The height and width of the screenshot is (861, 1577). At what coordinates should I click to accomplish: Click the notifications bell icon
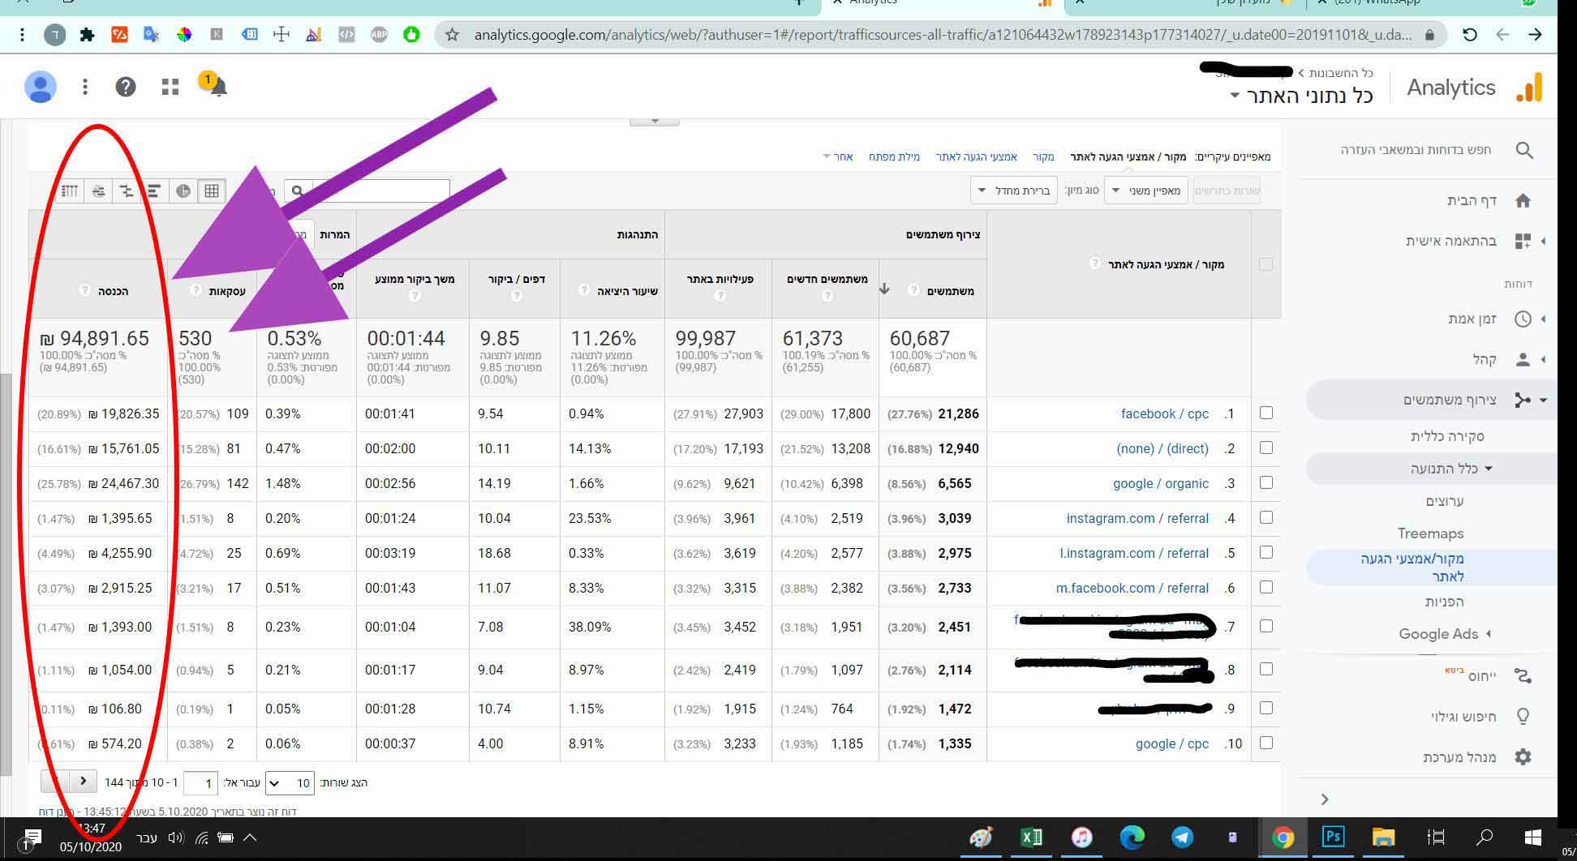click(x=217, y=87)
